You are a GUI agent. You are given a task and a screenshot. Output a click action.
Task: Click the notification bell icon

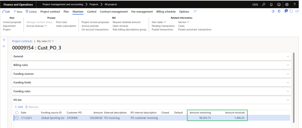point(271,5)
